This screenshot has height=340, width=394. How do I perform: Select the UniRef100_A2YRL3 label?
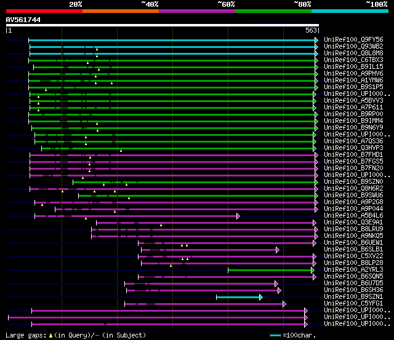pyautogui.click(x=353, y=270)
